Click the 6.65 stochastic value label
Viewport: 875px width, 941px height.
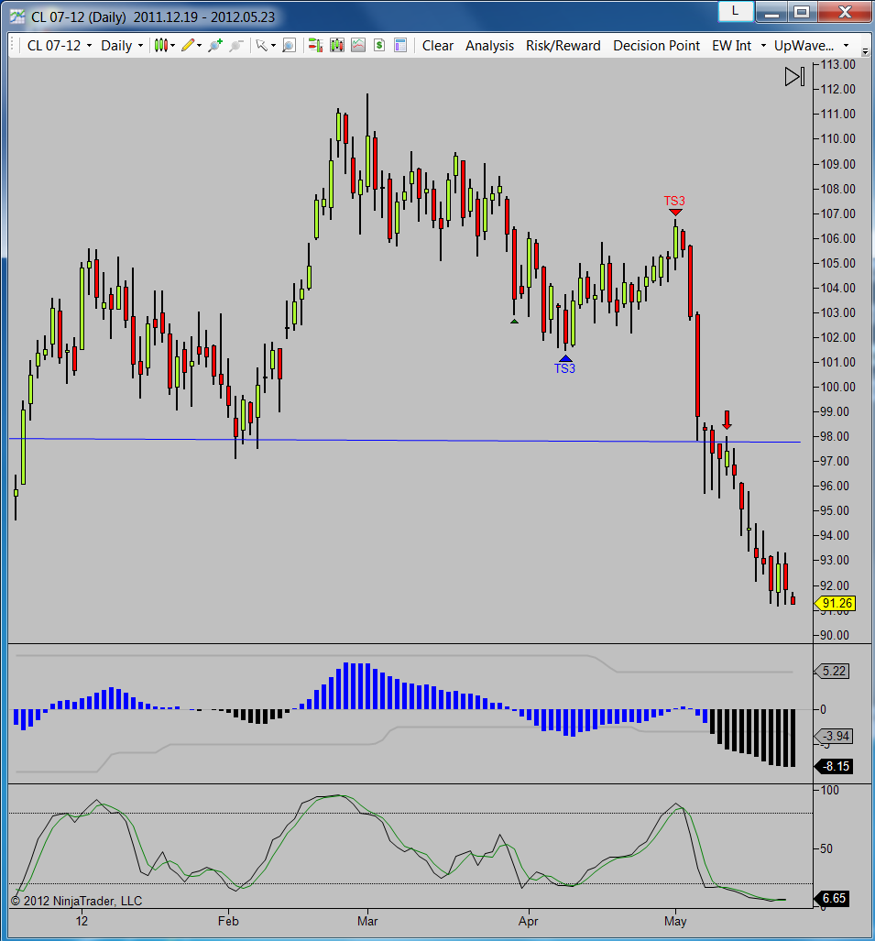(x=833, y=898)
